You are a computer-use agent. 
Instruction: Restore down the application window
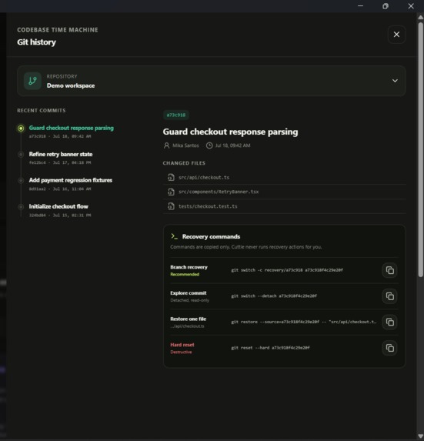tap(386, 6)
